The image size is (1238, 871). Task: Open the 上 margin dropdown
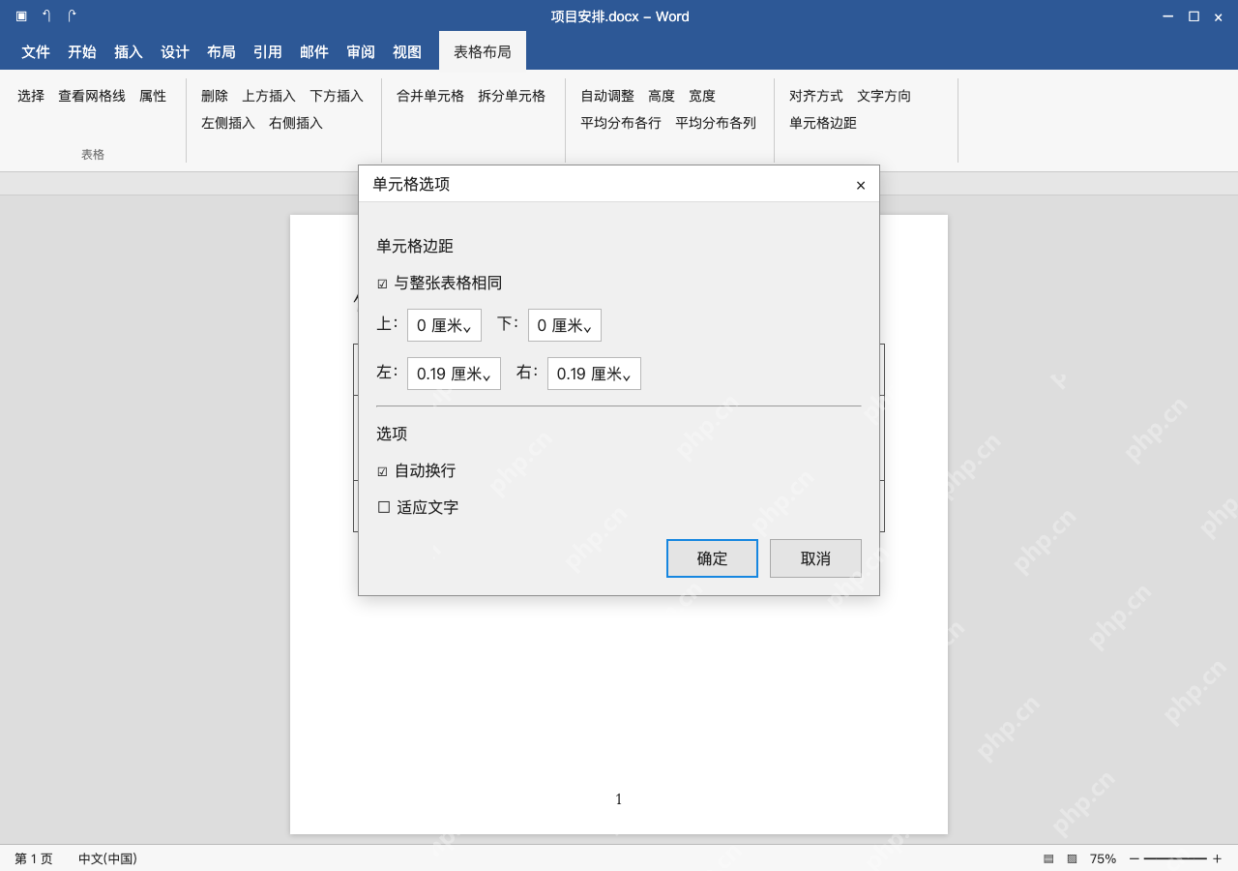click(444, 325)
